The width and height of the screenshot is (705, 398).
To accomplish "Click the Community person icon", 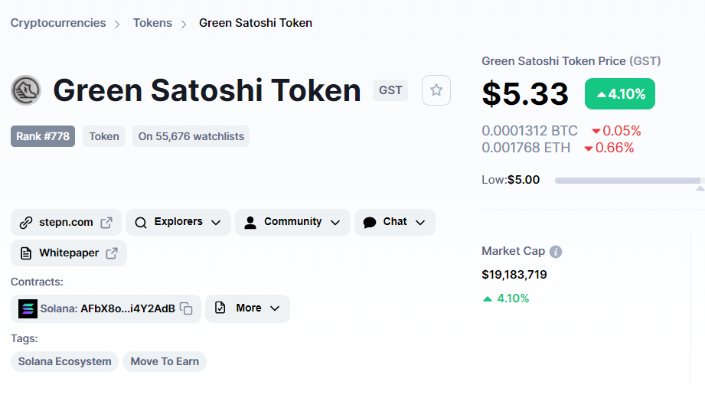I will click(x=250, y=223).
